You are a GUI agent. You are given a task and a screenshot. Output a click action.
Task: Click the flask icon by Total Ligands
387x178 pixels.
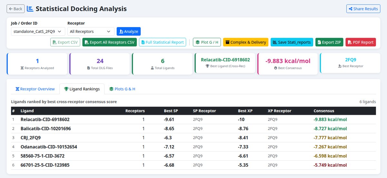(x=152, y=68)
